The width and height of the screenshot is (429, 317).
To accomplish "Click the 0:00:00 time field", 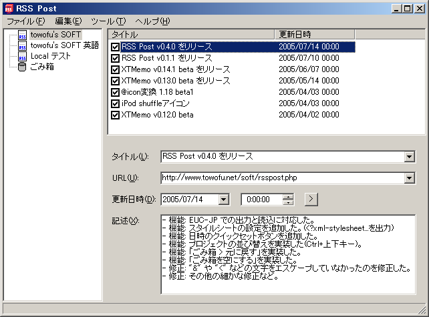I will coord(262,200).
